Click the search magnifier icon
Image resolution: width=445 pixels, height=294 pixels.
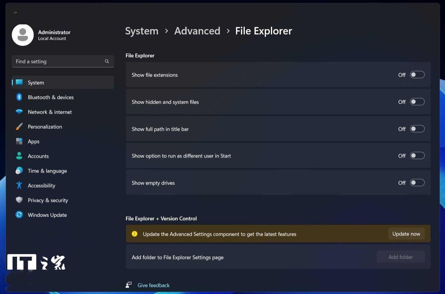107,61
